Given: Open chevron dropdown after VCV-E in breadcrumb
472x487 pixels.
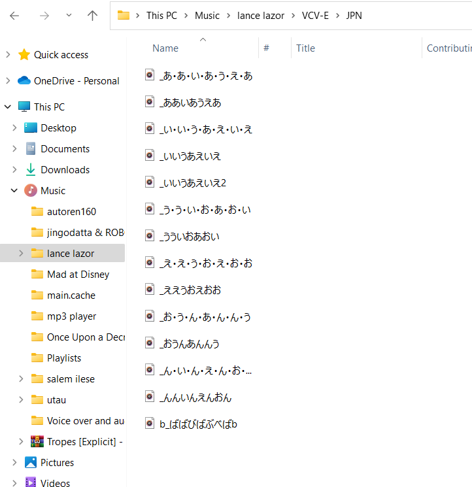Looking at the screenshot, I should pyautogui.click(x=337, y=16).
